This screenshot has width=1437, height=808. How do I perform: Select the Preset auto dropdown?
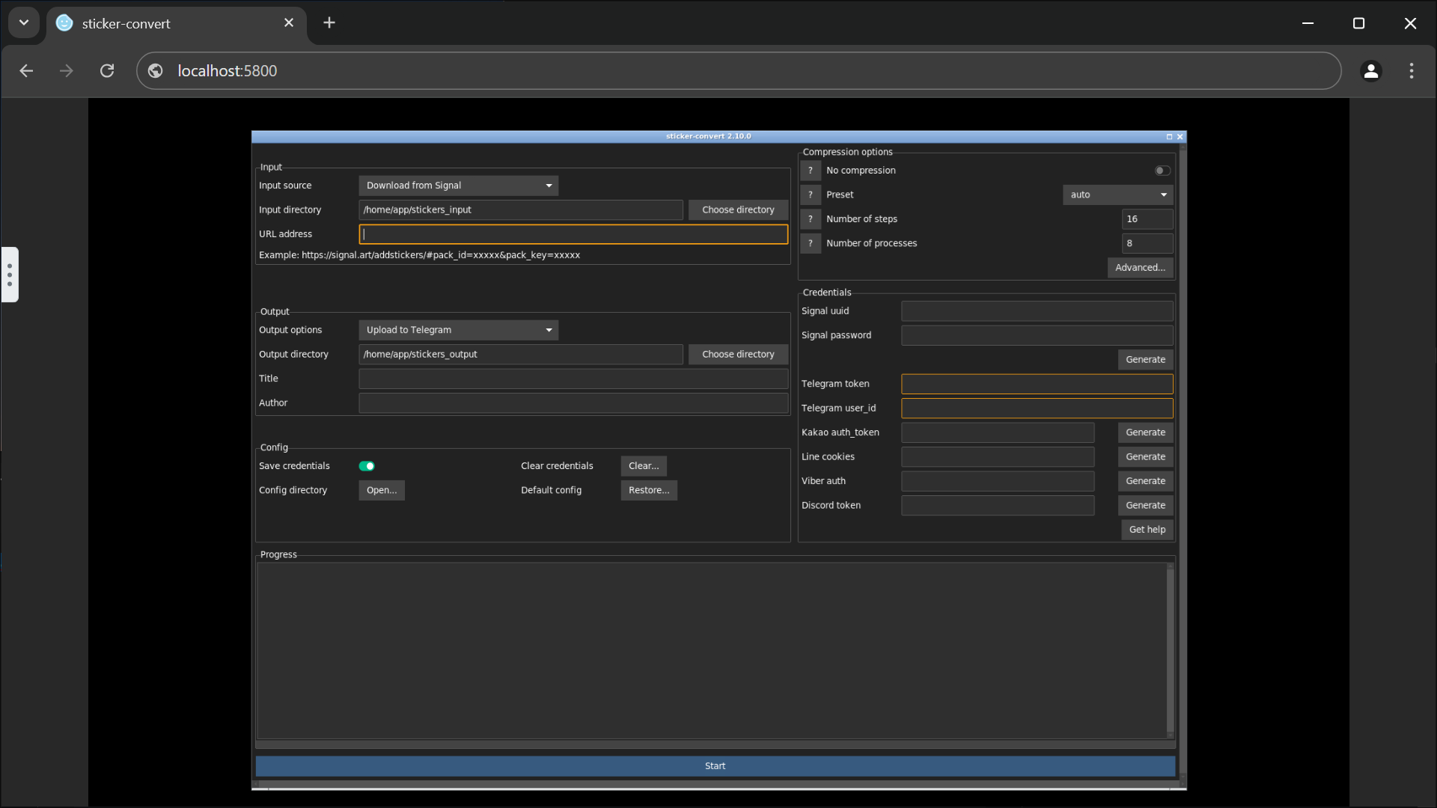pos(1118,195)
